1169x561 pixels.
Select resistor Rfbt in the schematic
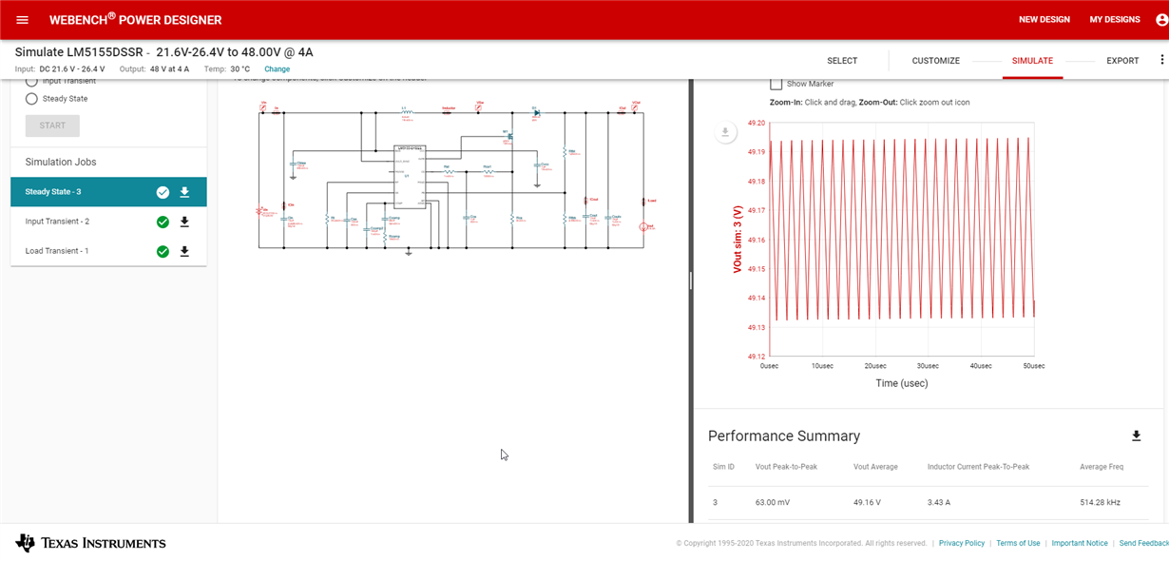pyautogui.click(x=565, y=152)
